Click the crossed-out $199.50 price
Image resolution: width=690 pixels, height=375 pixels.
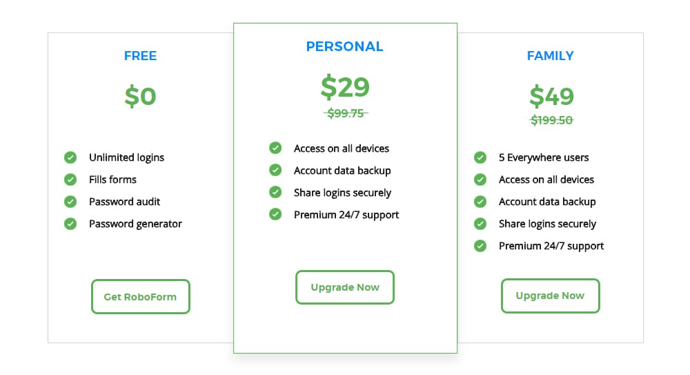pyautogui.click(x=551, y=120)
